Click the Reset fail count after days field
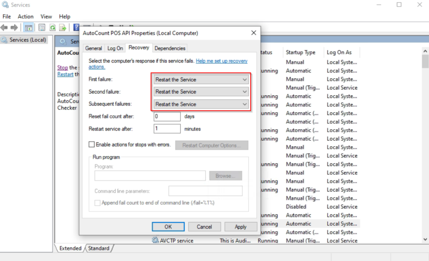429x261 pixels. click(x=167, y=116)
